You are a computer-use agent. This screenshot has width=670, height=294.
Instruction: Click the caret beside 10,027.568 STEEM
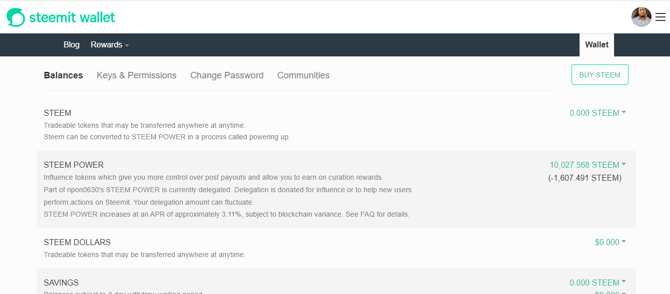624,164
